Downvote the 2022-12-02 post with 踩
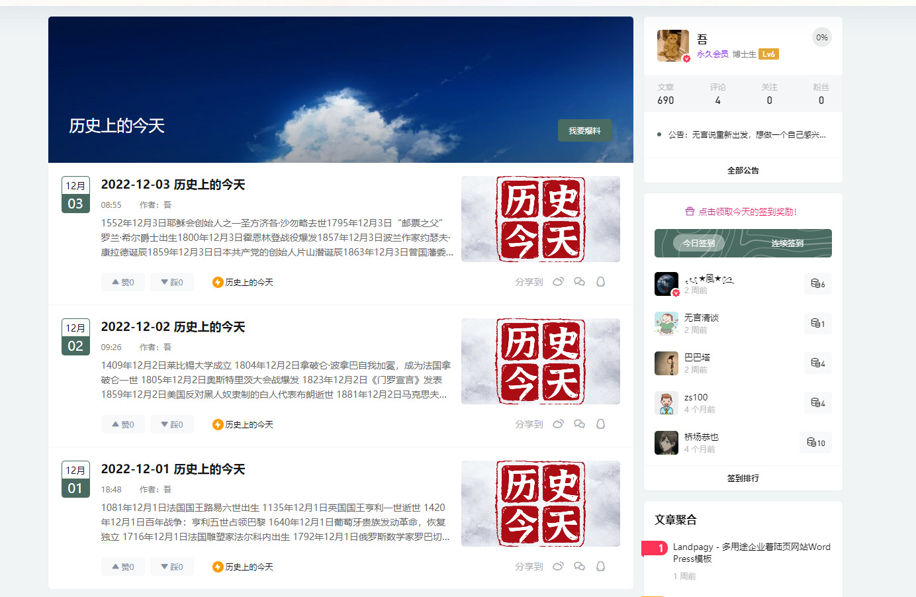This screenshot has width=916, height=597. (x=172, y=424)
